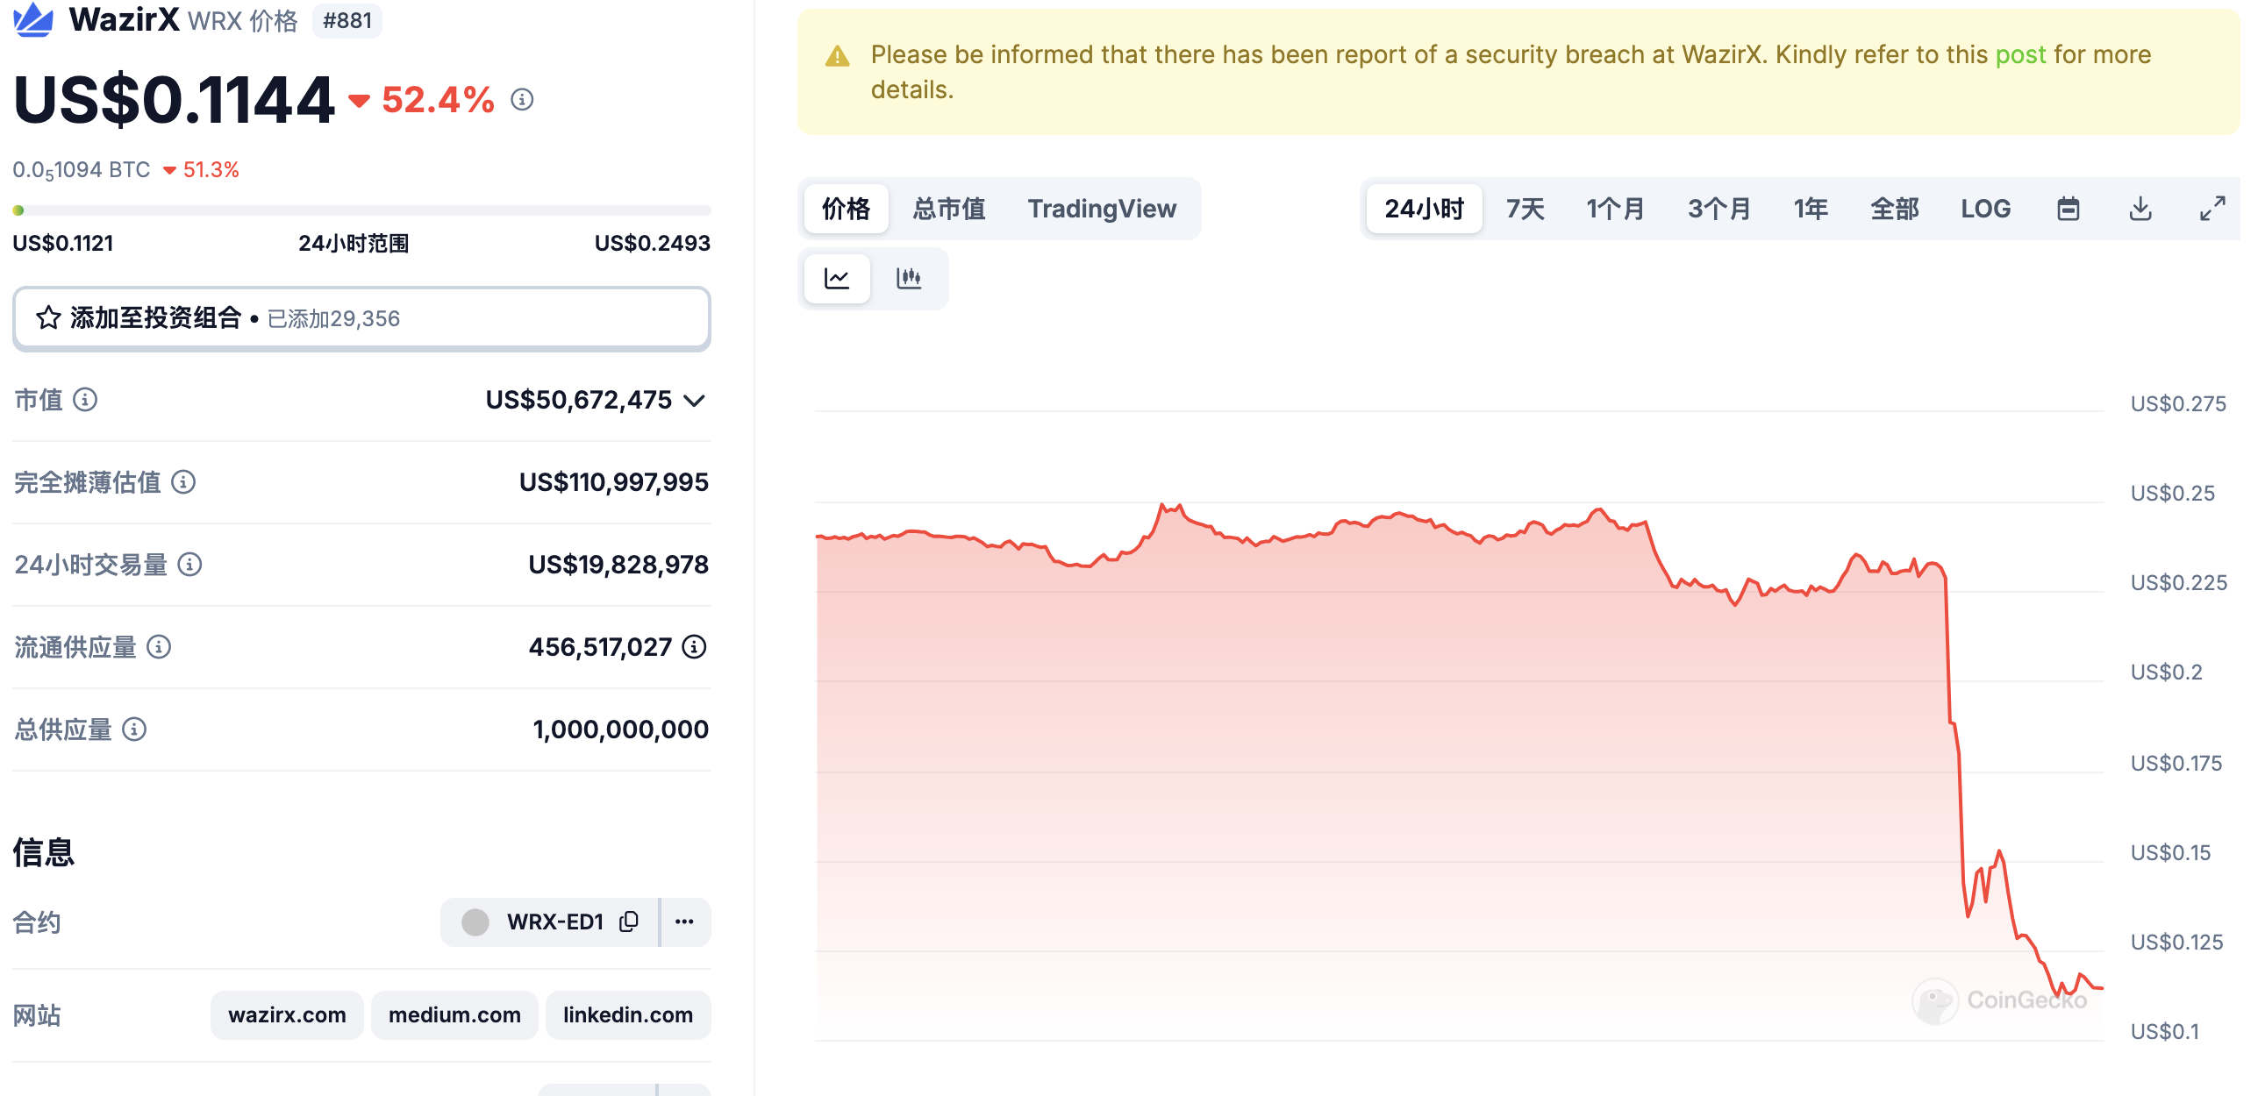Image resolution: width=2265 pixels, height=1096 pixels.
Task: Click the 24h range progress bar
Action: (361, 210)
